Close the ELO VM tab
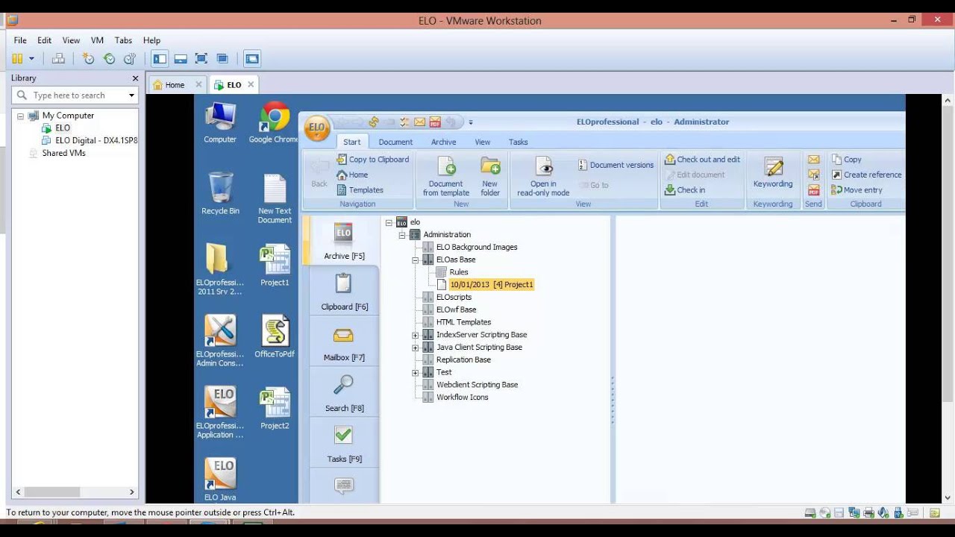Screen dimensions: 955x537 click(251, 84)
